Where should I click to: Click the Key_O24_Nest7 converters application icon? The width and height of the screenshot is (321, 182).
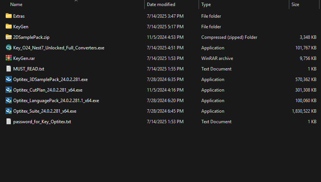9,48
